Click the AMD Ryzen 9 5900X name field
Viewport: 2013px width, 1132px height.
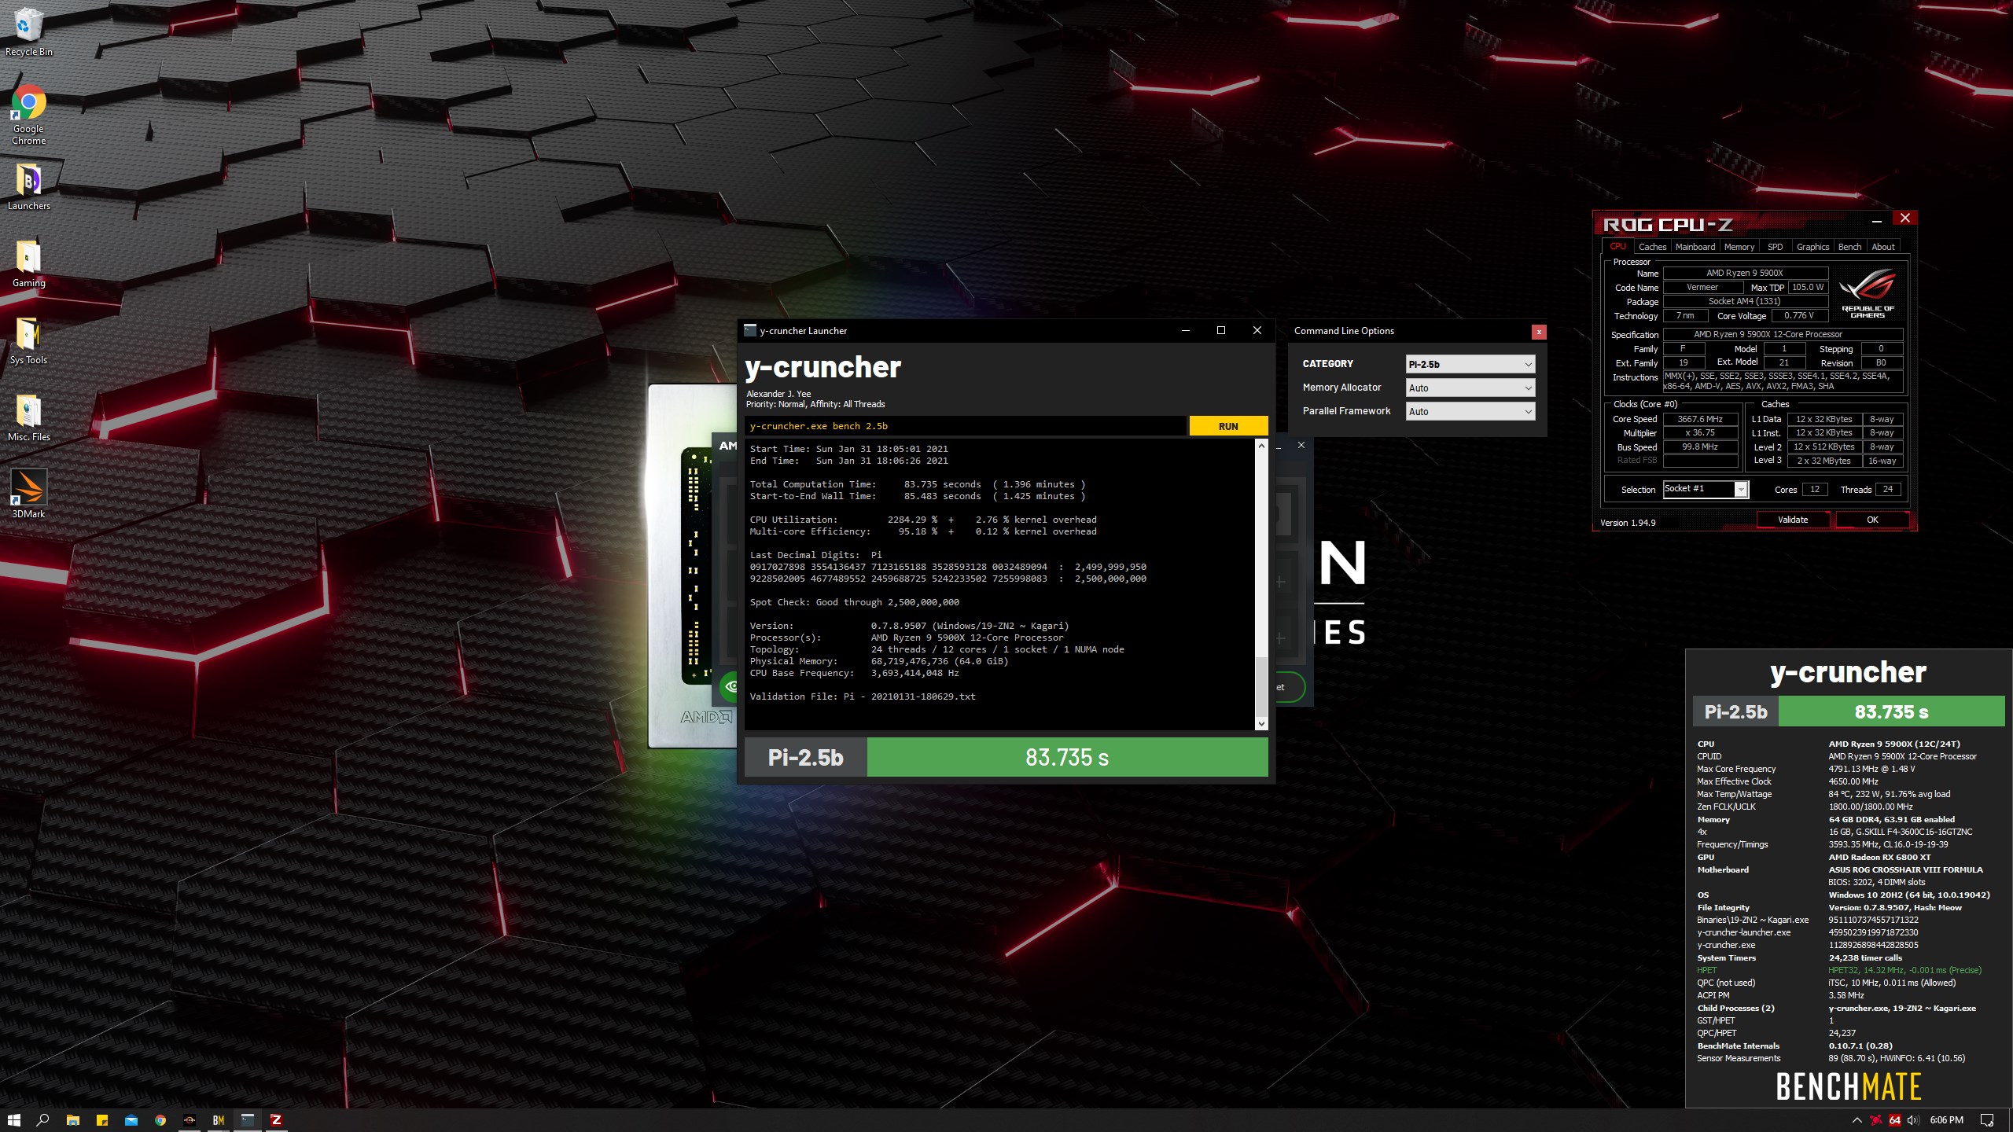[1745, 273]
